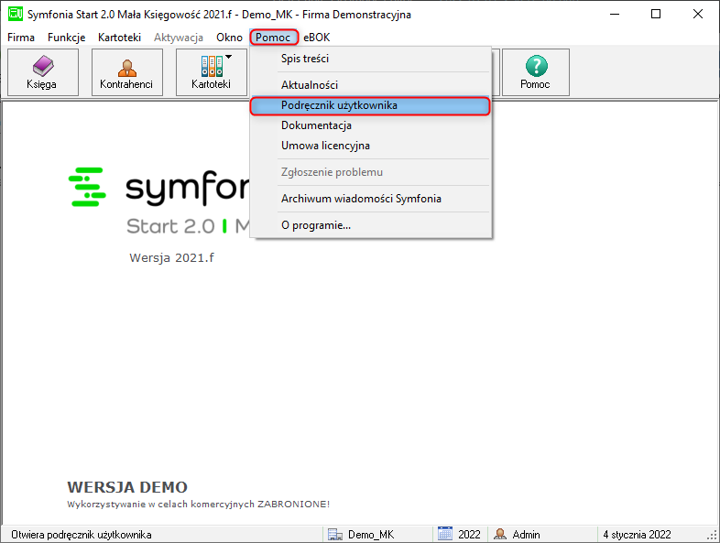
Task: Choose Dokumentacja in the menu
Action: (x=371, y=125)
